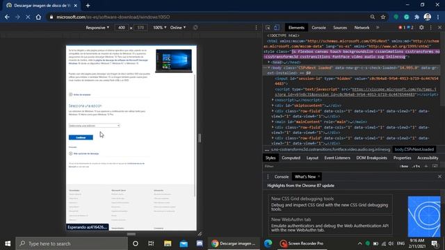Screen dimensions: 445x250
Task: Toggle the :hov element state button
Action: click(404, 167)
